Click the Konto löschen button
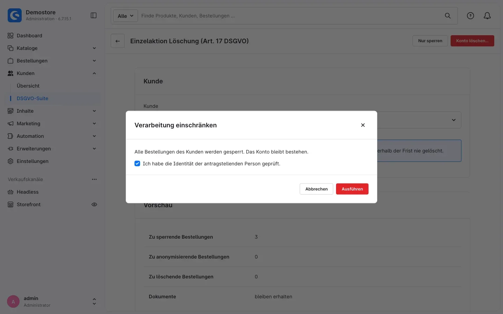The height and width of the screenshot is (314, 503). pos(472,41)
